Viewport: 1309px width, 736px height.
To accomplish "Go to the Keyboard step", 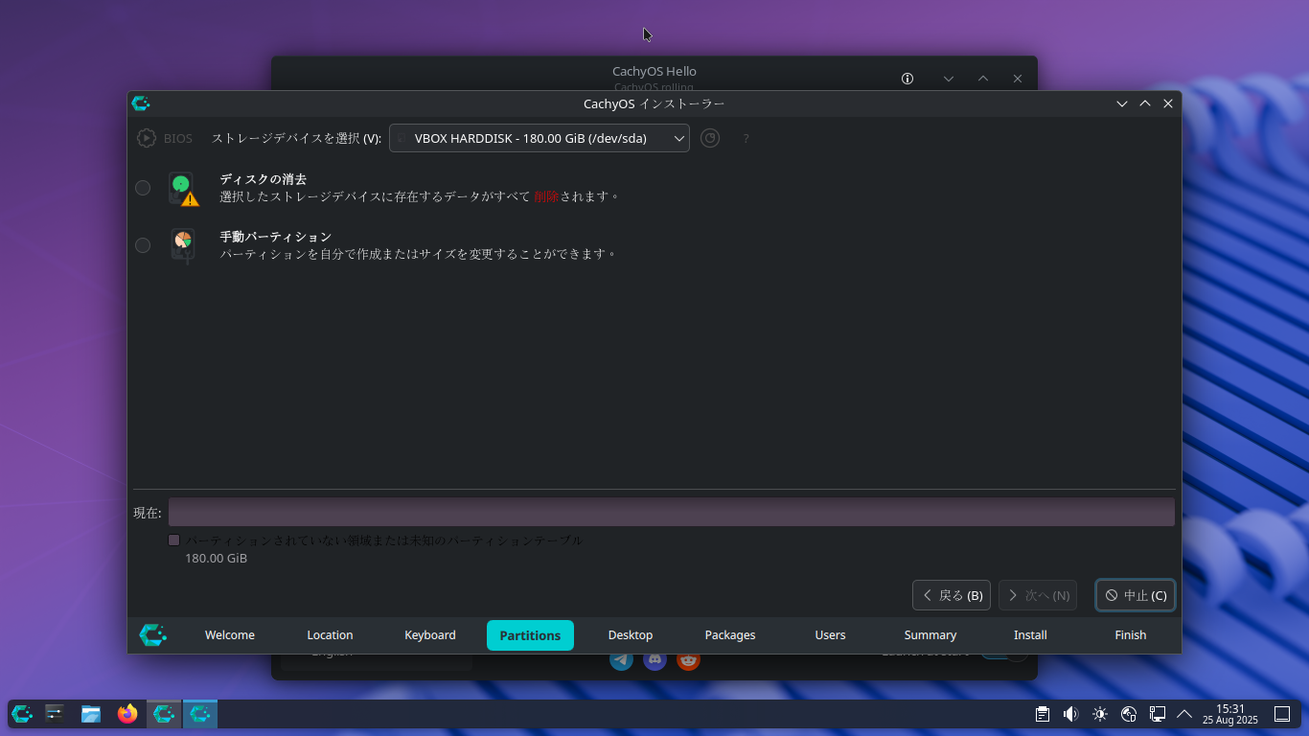I will pos(430,635).
